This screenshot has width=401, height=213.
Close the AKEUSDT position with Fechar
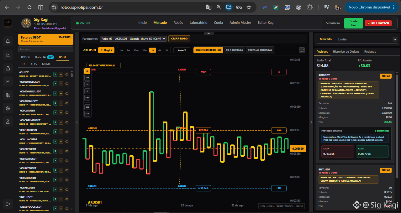[386, 76]
